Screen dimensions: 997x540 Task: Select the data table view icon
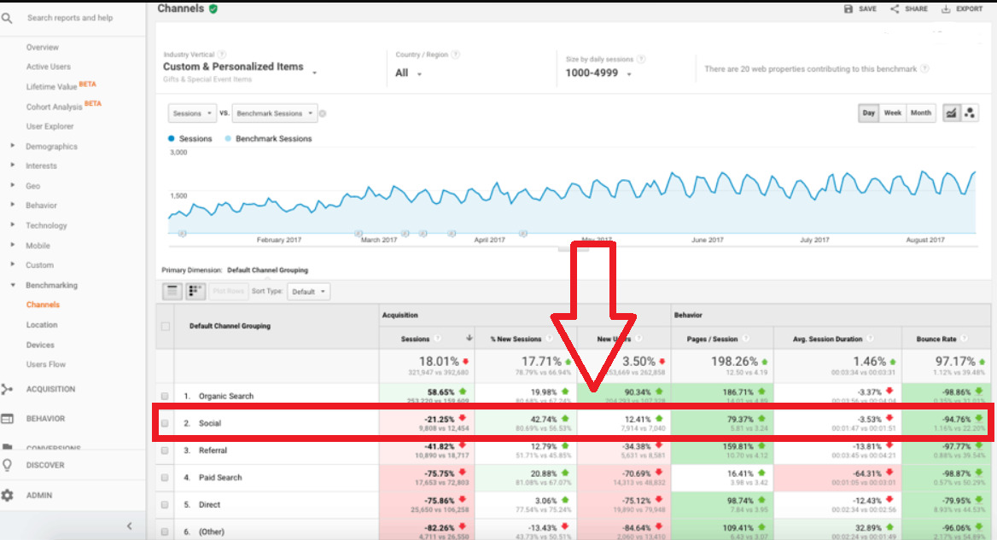[x=171, y=291]
